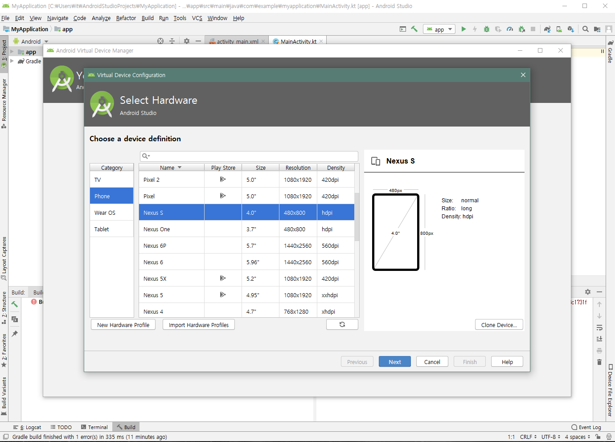Open the Resource Manager side panel

[4, 103]
